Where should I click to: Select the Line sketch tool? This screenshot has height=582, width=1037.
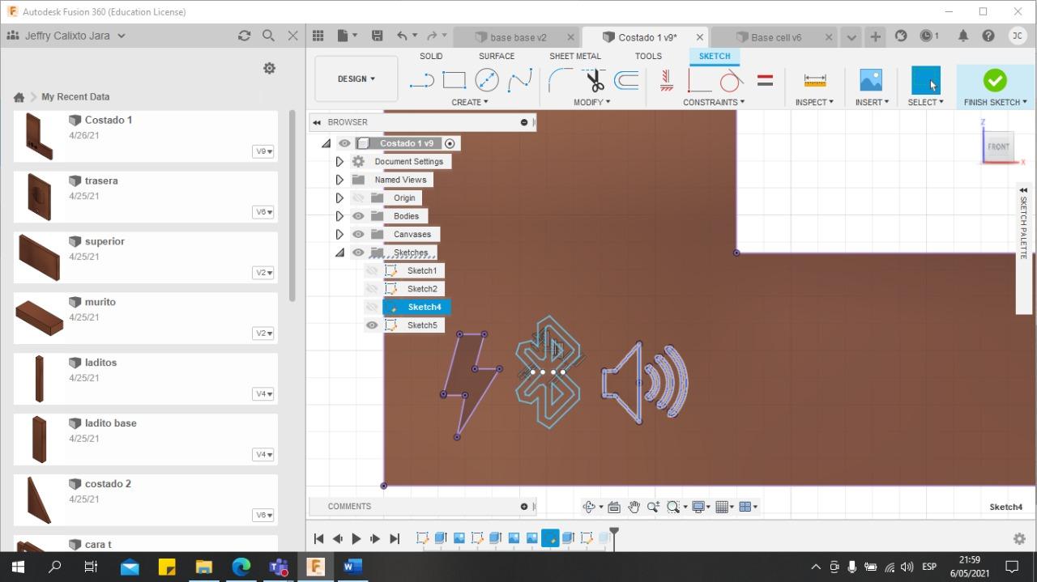[x=421, y=80]
